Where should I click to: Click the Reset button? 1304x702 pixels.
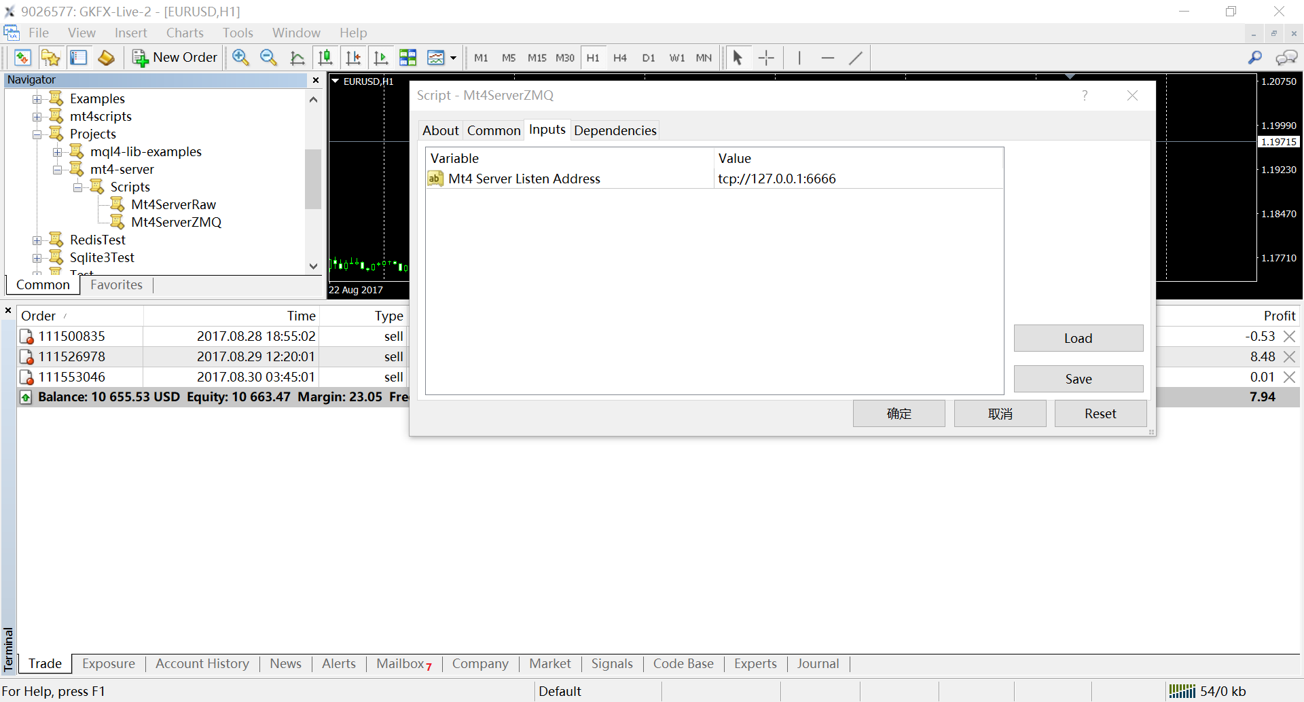click(1100, 413)
